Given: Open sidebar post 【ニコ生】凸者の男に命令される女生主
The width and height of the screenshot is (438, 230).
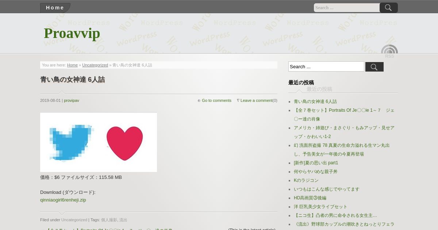Looking at the screenshot, I should tap(335, 215).
